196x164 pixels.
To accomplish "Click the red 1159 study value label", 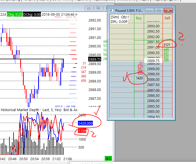I will [x=82, y=131].
